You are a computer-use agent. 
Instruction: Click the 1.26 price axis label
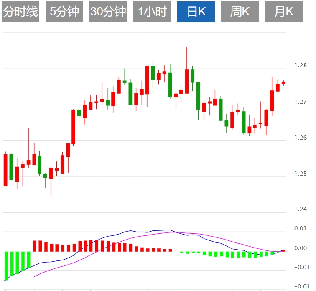(301, 138)
